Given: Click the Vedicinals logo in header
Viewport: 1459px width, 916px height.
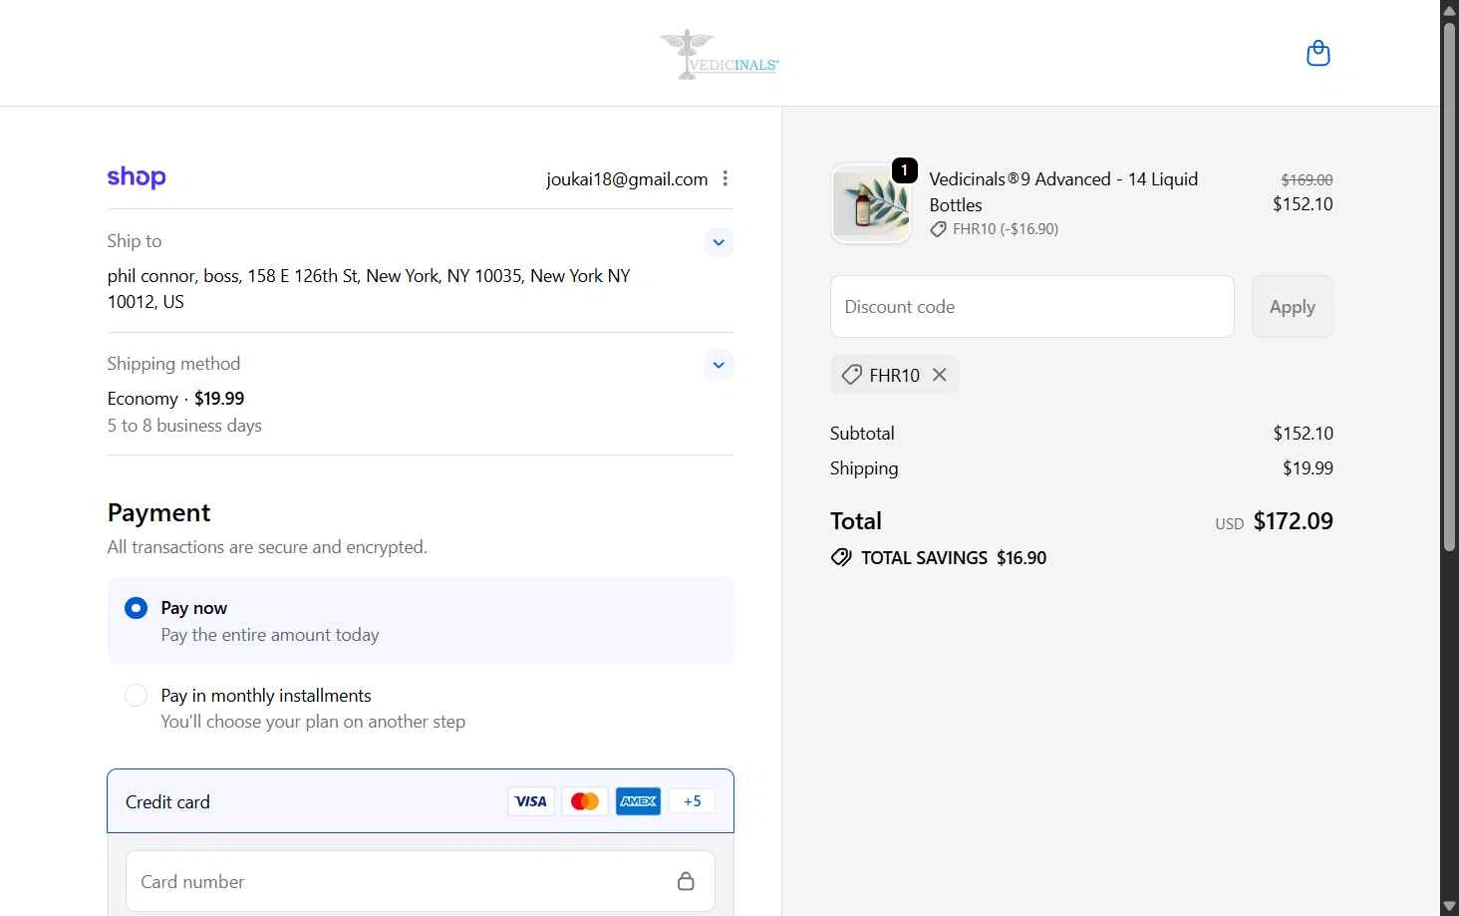Looking at the screenshot, I should 720,54.
